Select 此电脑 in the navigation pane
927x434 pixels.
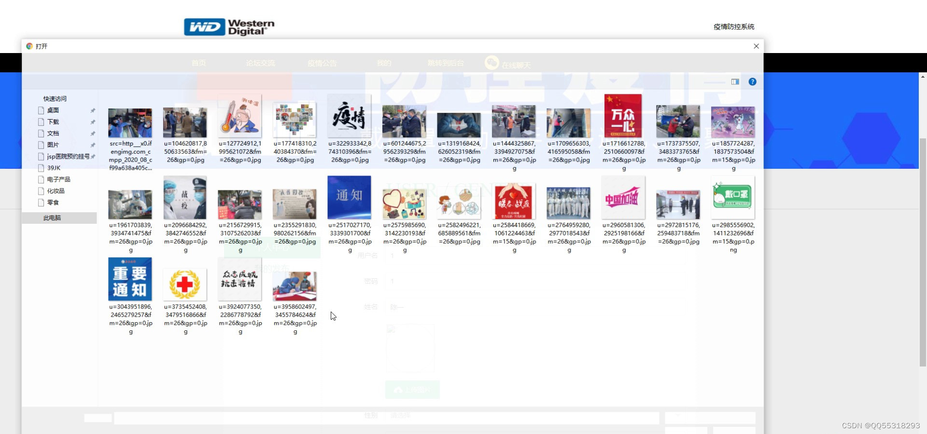(x=52, y=218)
